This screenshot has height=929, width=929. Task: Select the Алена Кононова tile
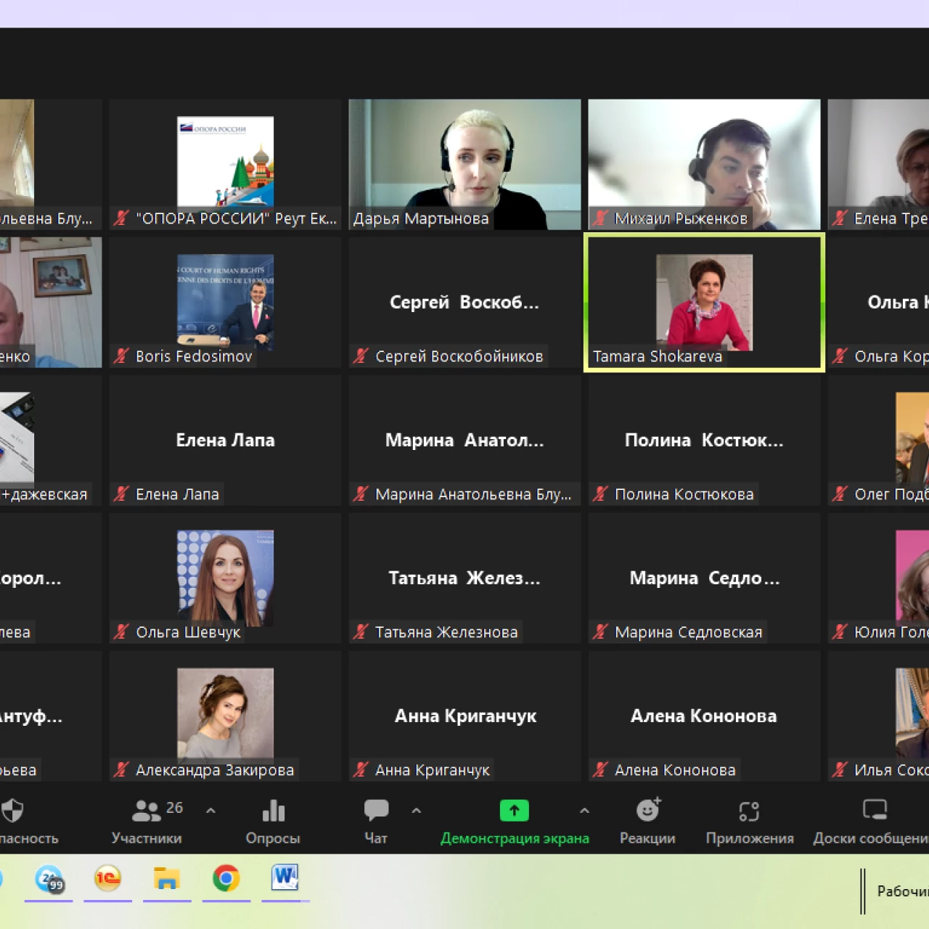(704, 716)
